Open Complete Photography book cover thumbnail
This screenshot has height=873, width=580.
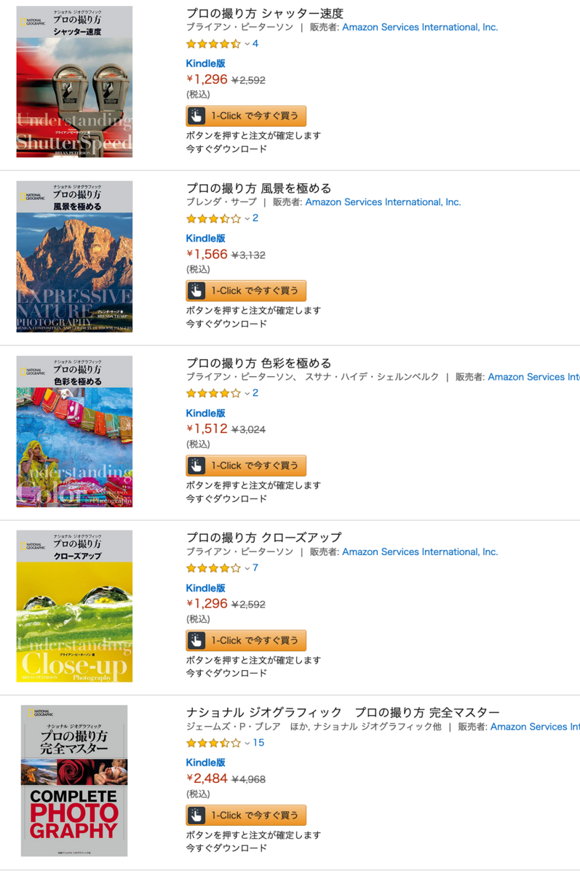tap(74, 781)
